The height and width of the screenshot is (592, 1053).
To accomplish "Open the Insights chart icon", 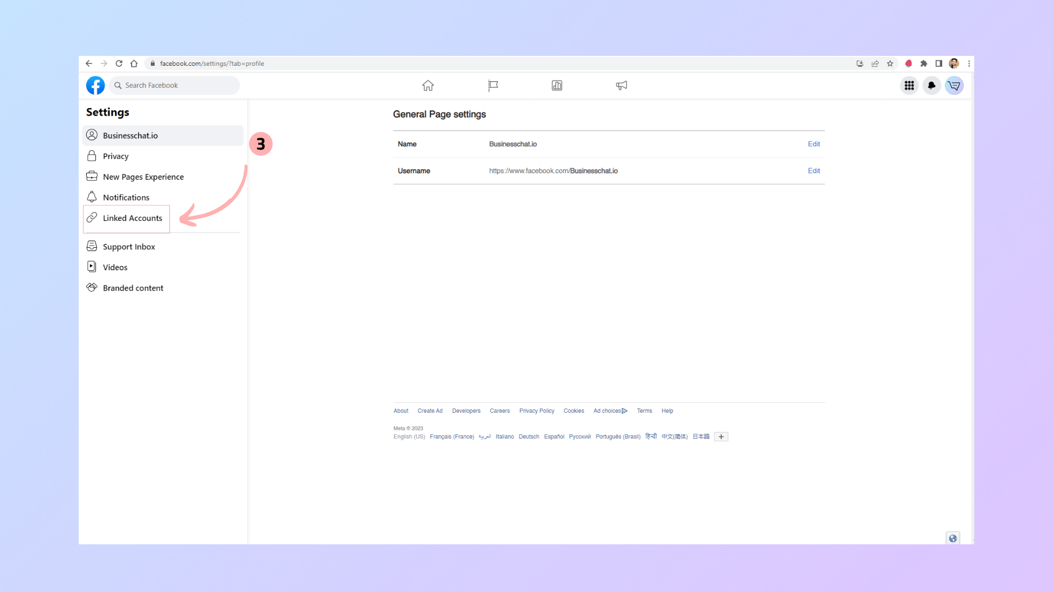I will [x=557, y=86].
